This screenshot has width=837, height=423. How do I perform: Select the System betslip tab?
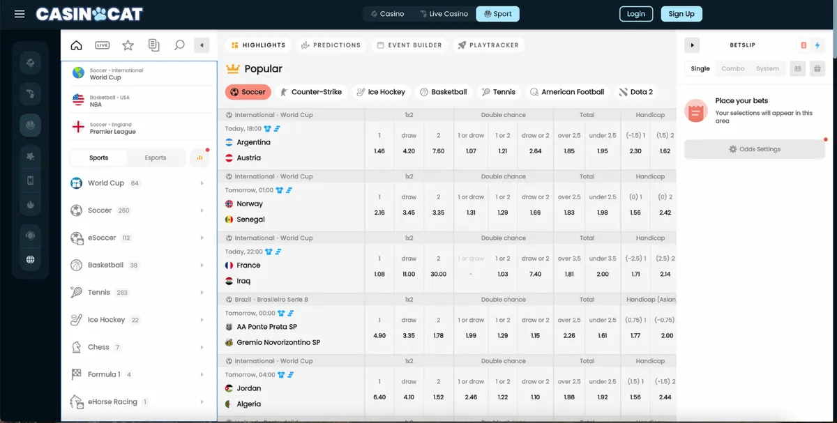(x=767, y=68)
